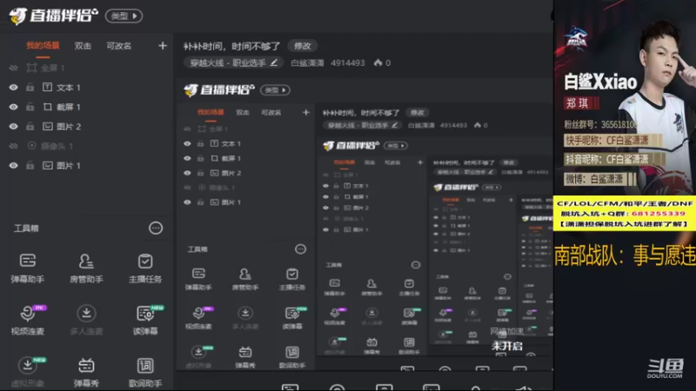
Task: Open the 房管助手 tool in main toolbox
Action: click(x=86, y=268)
